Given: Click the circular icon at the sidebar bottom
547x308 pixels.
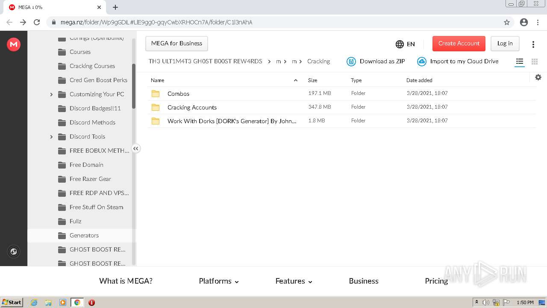Looking at the screenshot, I should 14,252.
